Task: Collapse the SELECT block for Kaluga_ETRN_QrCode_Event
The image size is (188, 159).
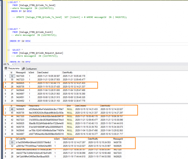Action: click(x=8, y=29)
